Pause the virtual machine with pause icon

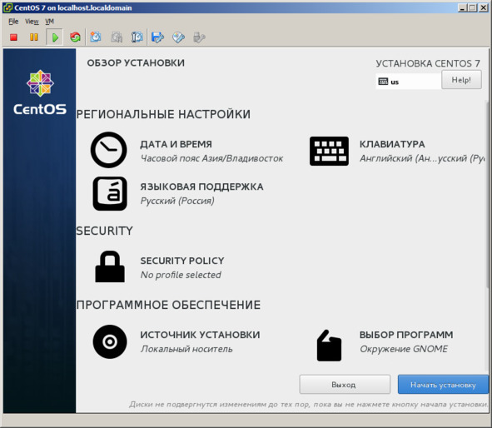pyautogui.click(x=34, y=37)
